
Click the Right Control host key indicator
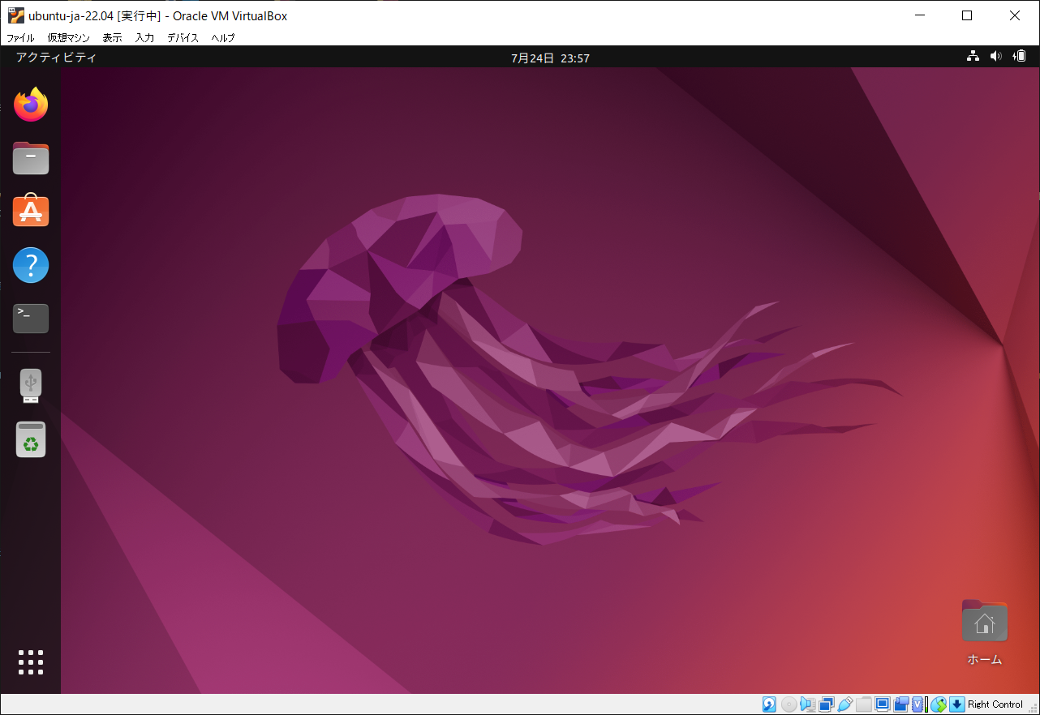pyautogui.click(x=995, y=704)
